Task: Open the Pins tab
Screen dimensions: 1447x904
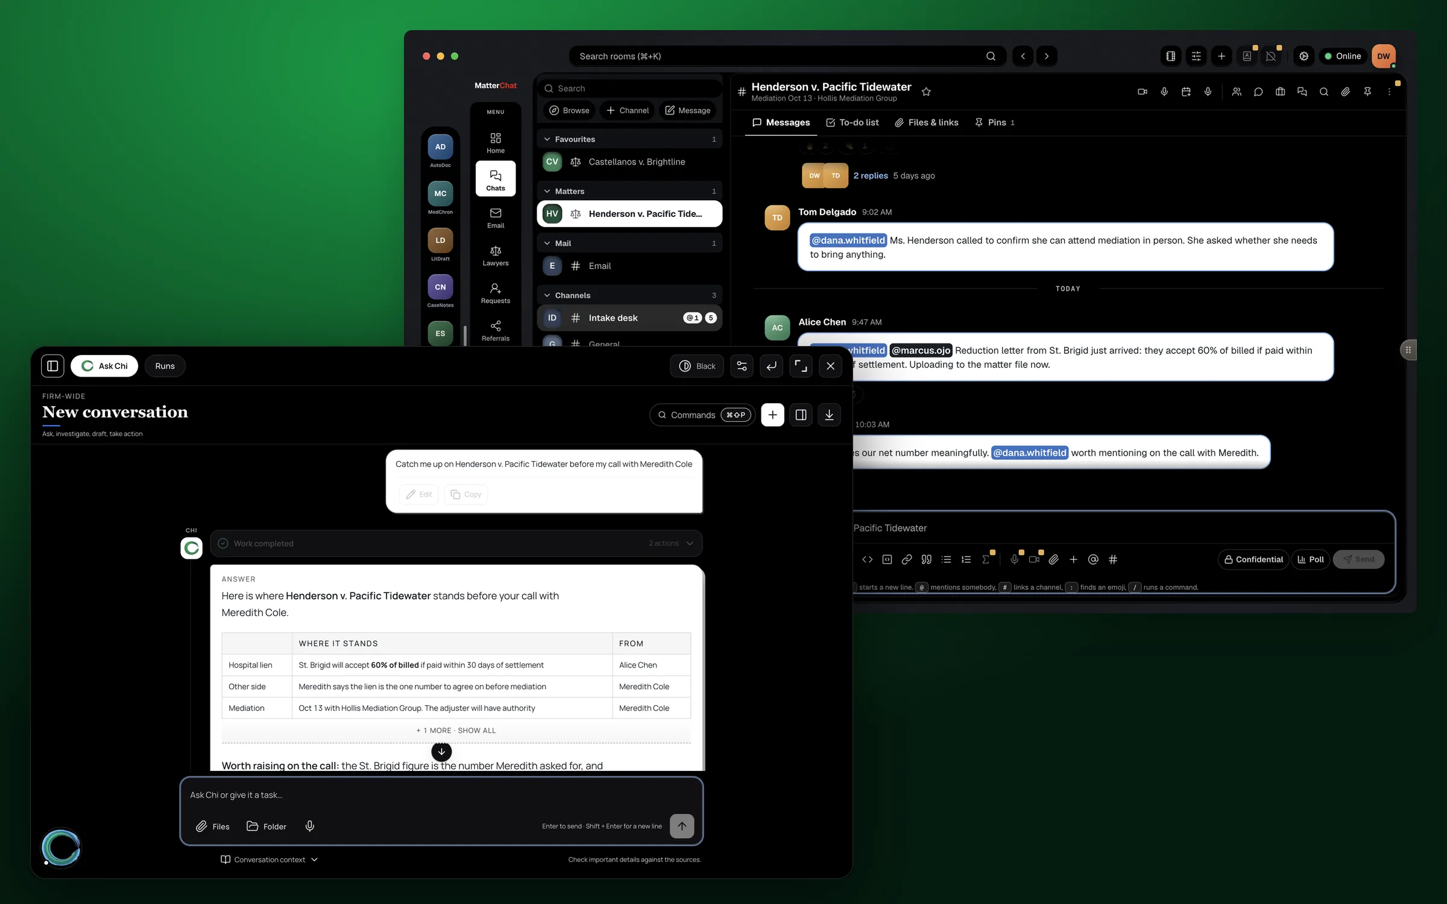Action: (995, 122)
